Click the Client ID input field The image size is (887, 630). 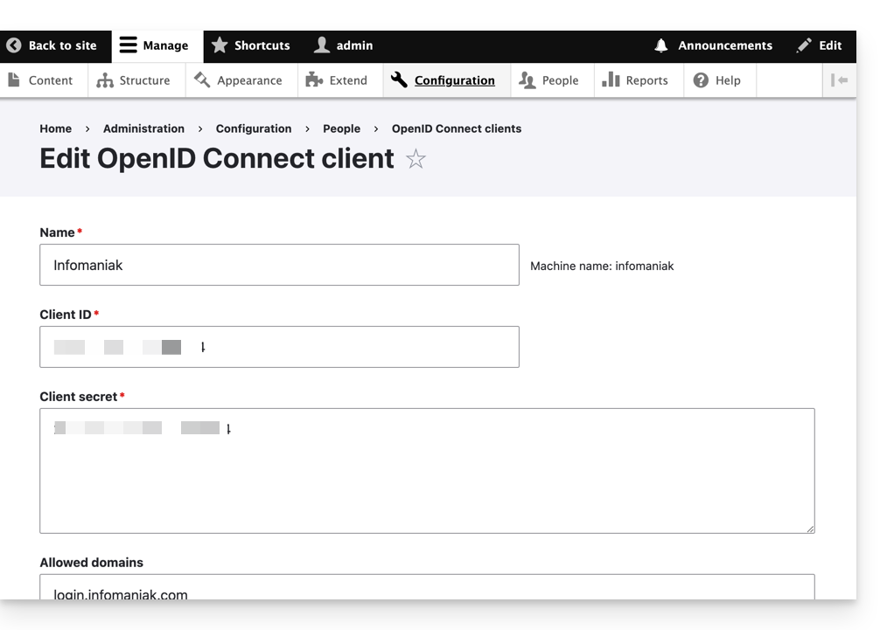279,347
